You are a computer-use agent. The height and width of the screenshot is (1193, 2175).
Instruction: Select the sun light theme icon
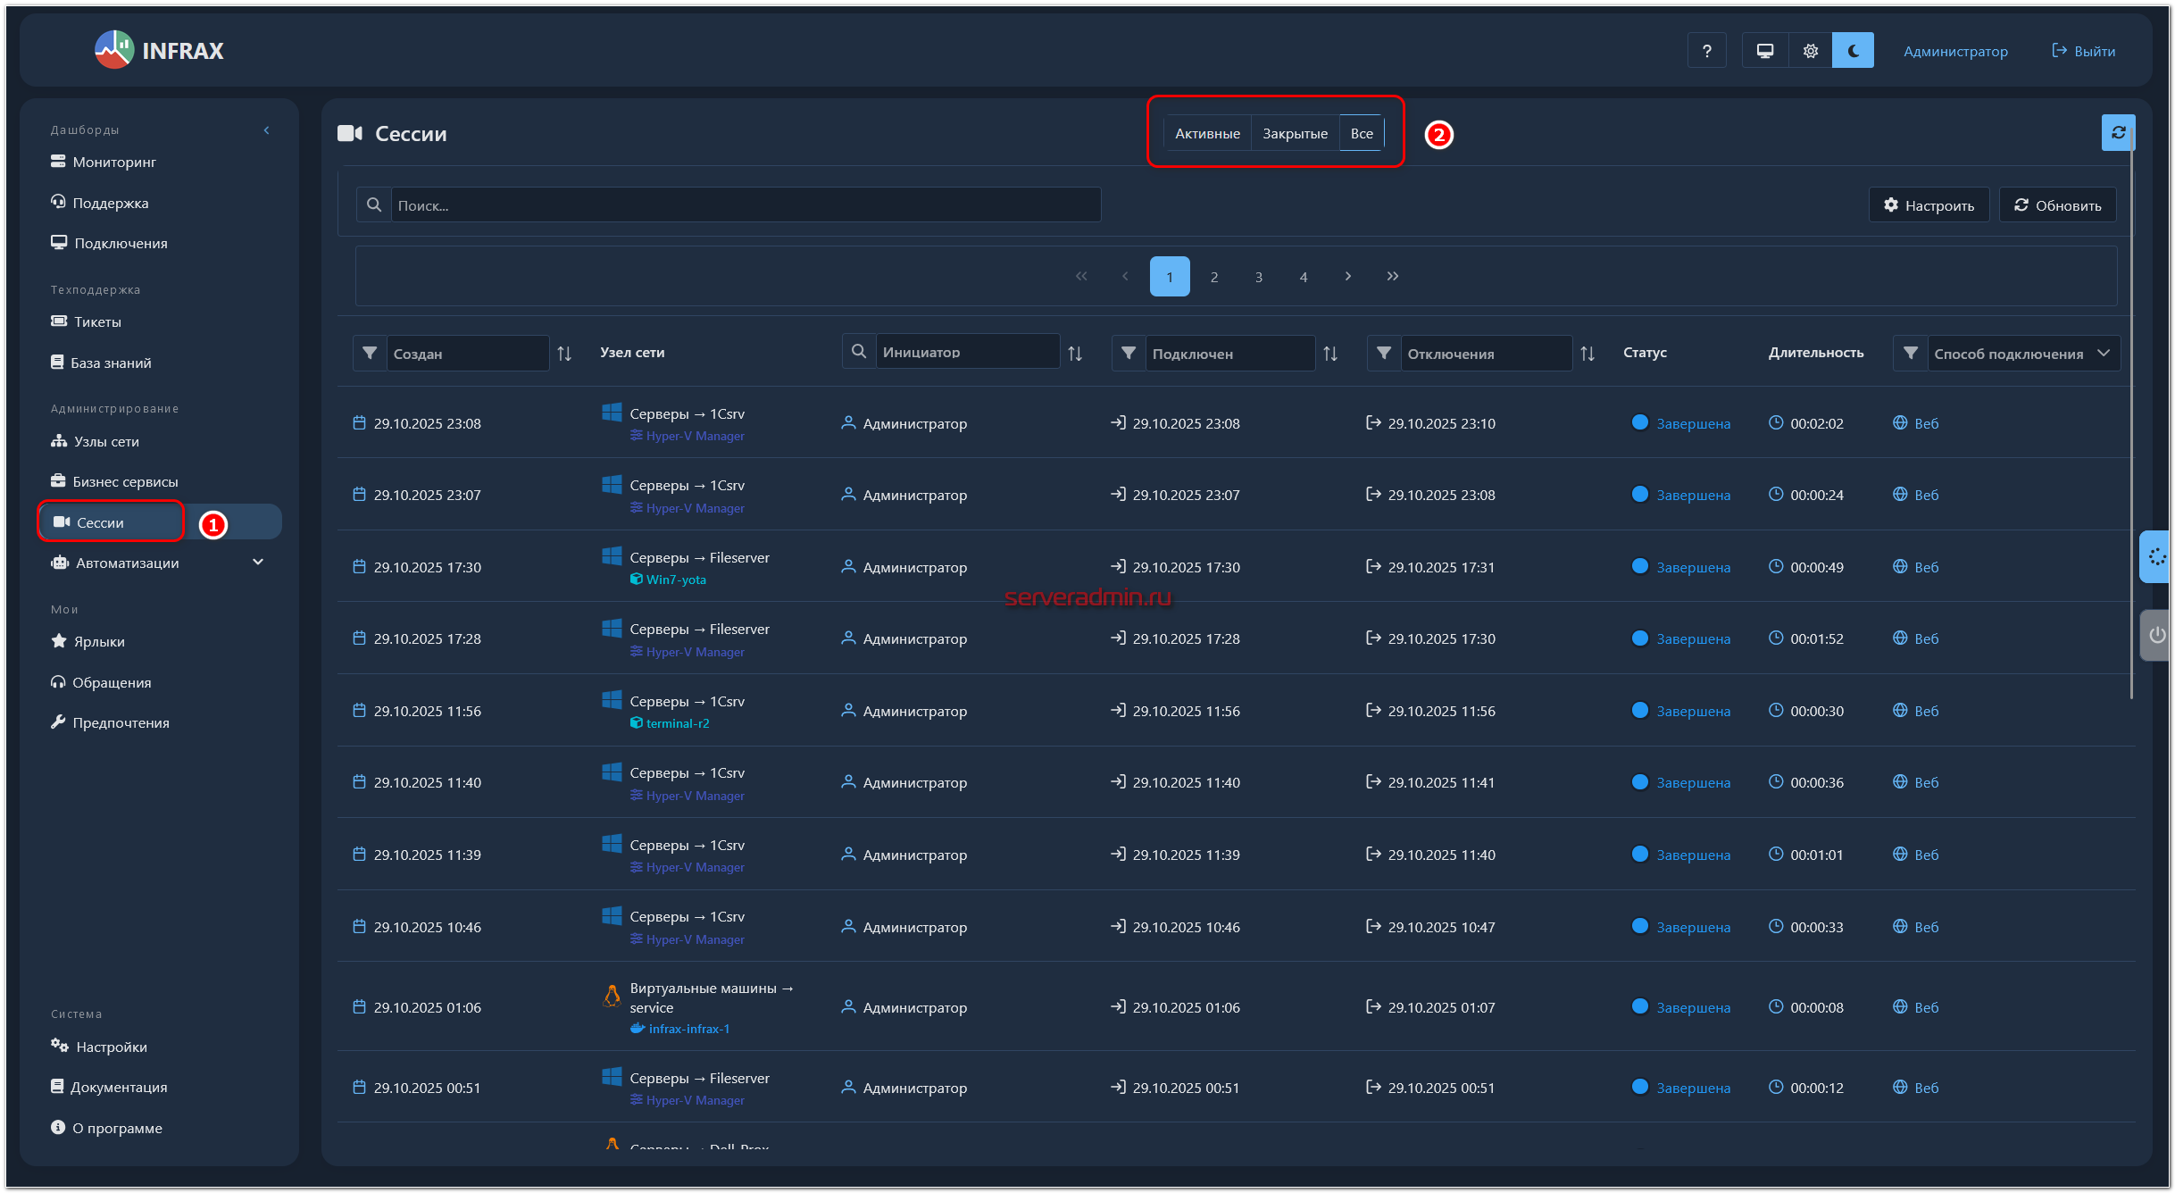pyautogui.click(x=1810, y=51)
